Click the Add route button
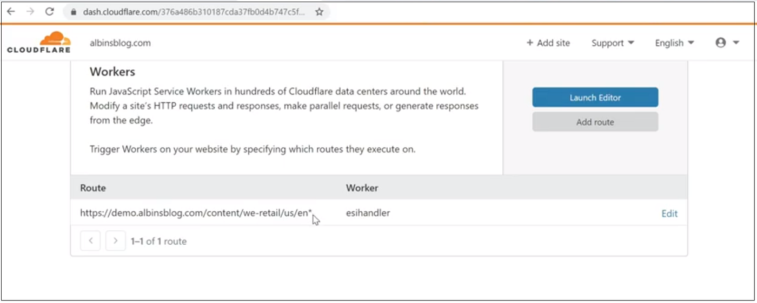 pos(595,122)
